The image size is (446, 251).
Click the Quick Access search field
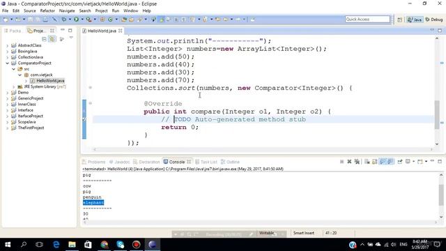(367, 19)
